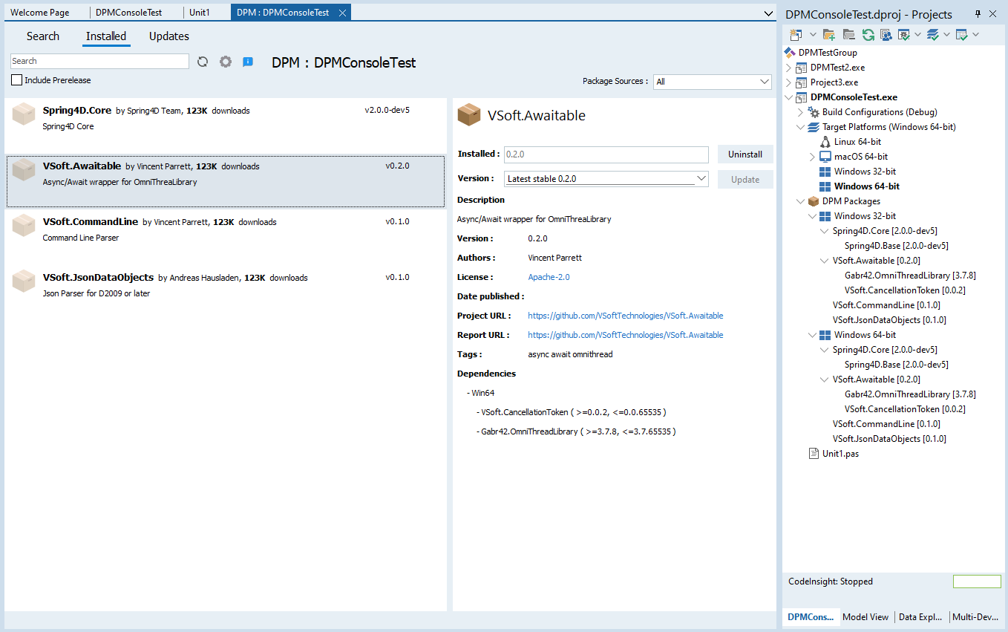Viewport: 1008px width, 632px height.
Task: Click the Spring4D.Core package box icon
Action: (x=24, y=114)
